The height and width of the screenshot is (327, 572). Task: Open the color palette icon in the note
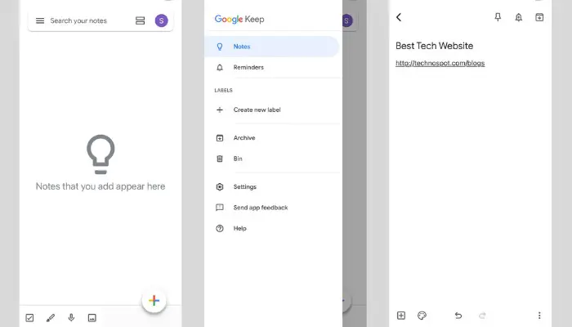[422, 316]
